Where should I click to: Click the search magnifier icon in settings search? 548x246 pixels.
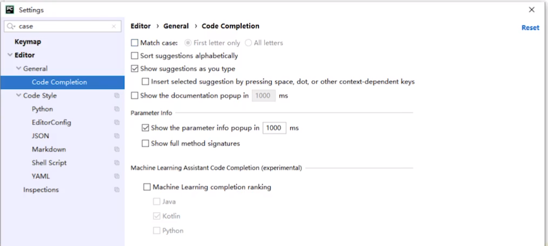pyautogui.click(x=11, y=26)
